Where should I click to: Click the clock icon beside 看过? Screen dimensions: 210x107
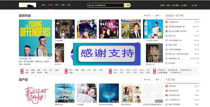click(x=182, y=5)
